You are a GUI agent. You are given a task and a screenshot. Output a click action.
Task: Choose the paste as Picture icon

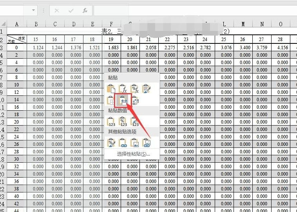134,143
